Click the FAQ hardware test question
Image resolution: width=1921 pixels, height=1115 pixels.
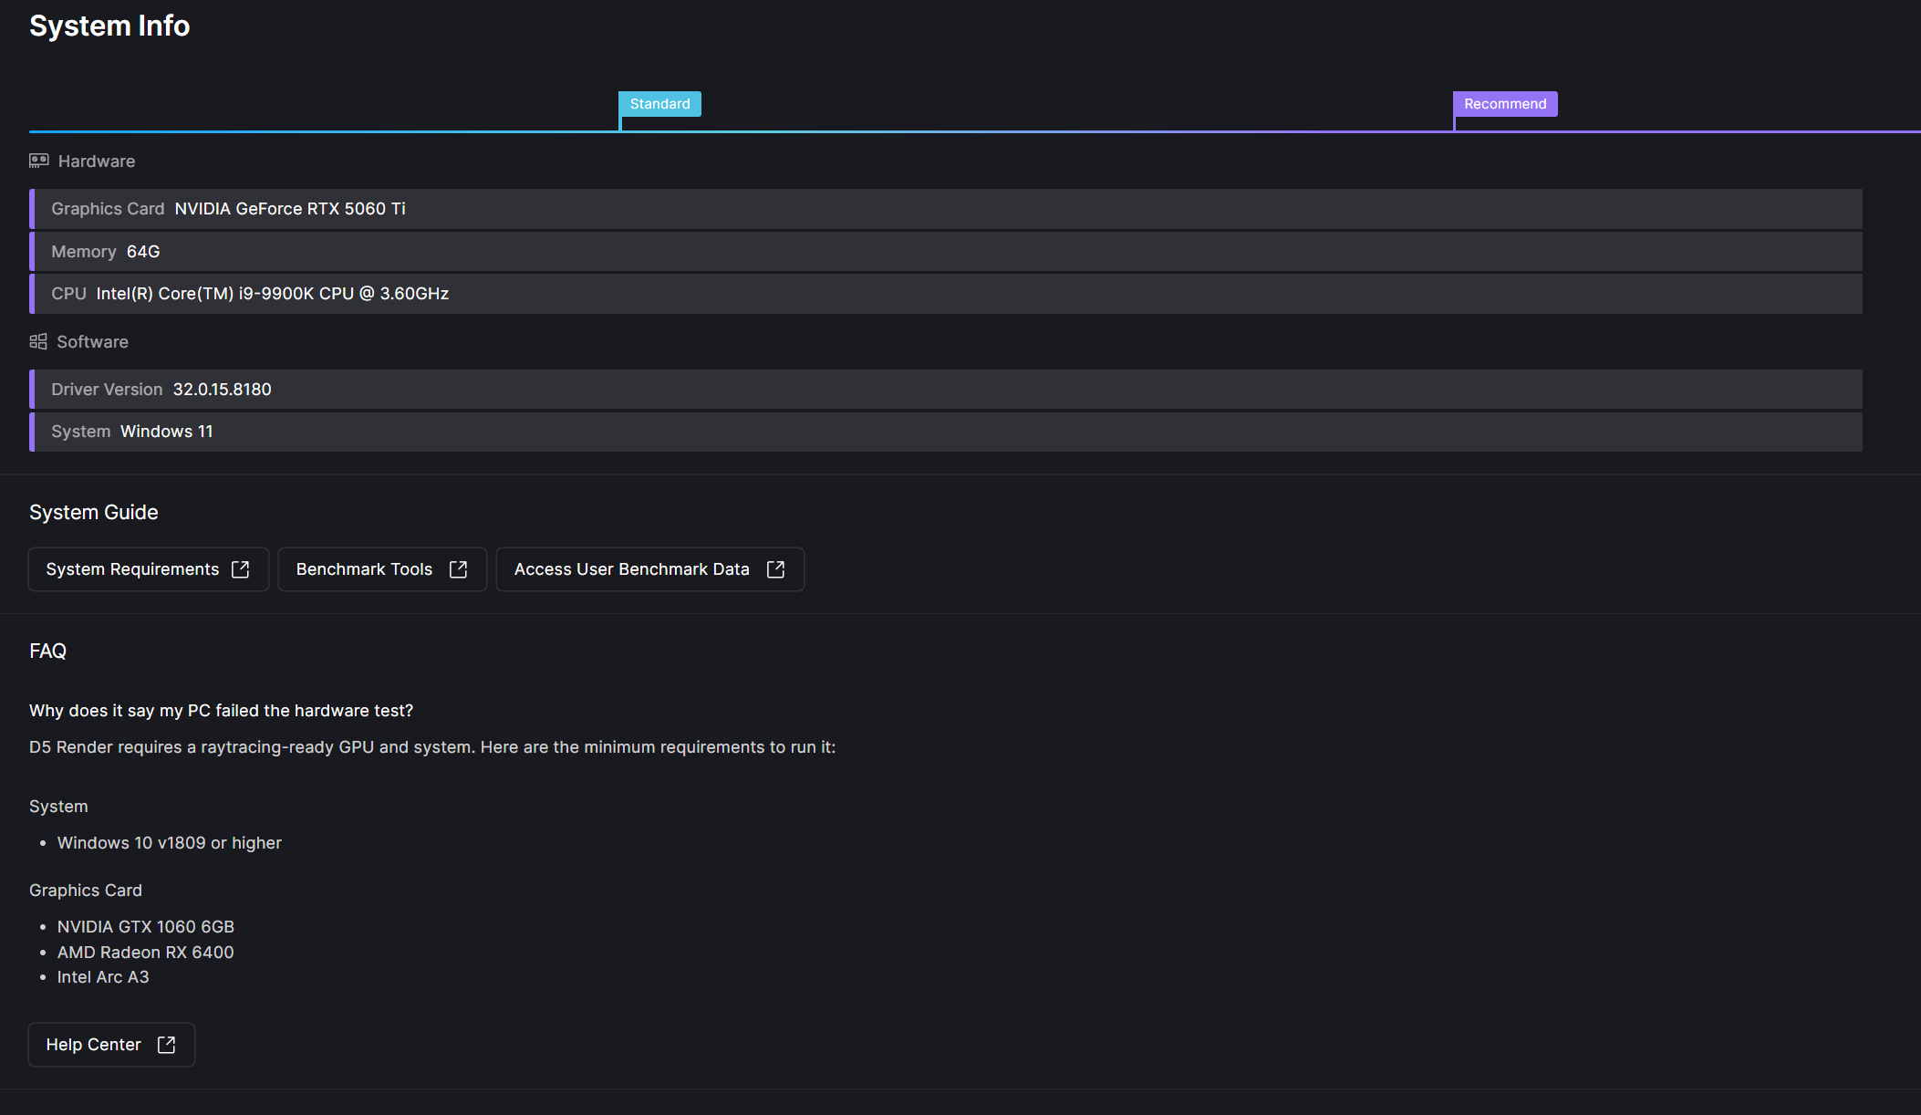(221, 711)
